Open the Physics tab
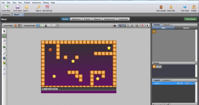The height and width of the screenshot is (105, 199). pos(97,19)
